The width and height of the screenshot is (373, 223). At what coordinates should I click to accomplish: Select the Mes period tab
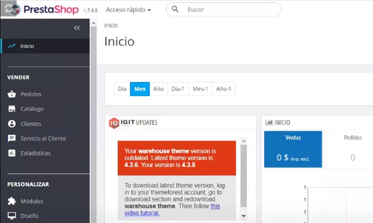click(140, 89)
